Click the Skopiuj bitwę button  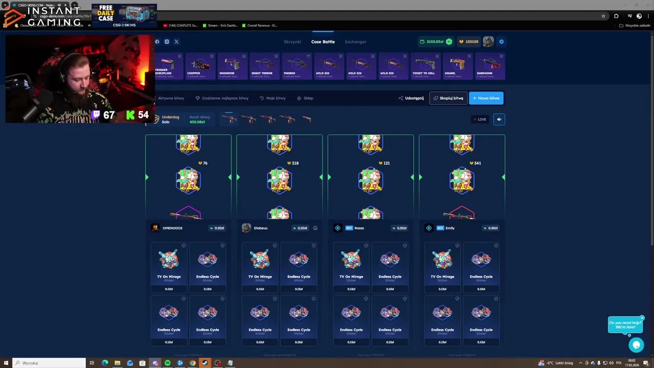coord(448,98)
